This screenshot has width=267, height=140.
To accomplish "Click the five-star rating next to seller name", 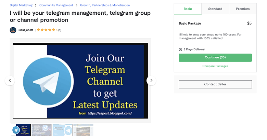I will tap(46, 30).
